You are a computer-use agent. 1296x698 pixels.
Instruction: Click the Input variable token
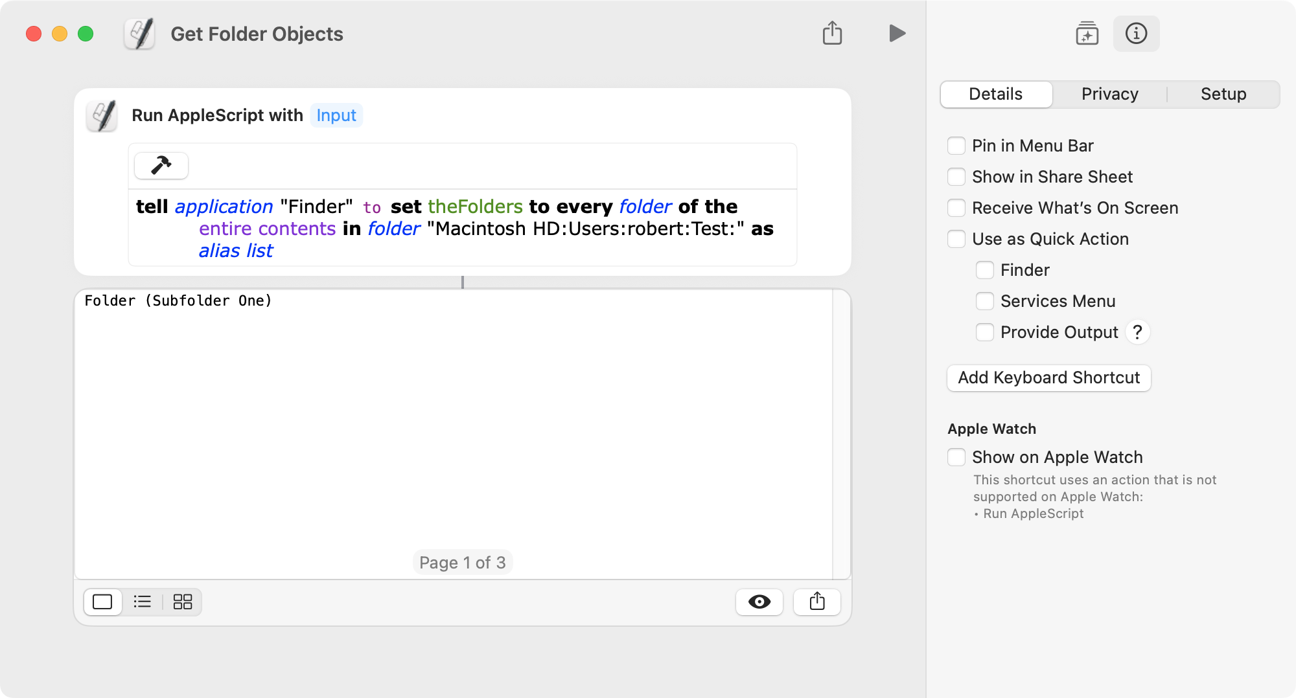coord(336,115)
